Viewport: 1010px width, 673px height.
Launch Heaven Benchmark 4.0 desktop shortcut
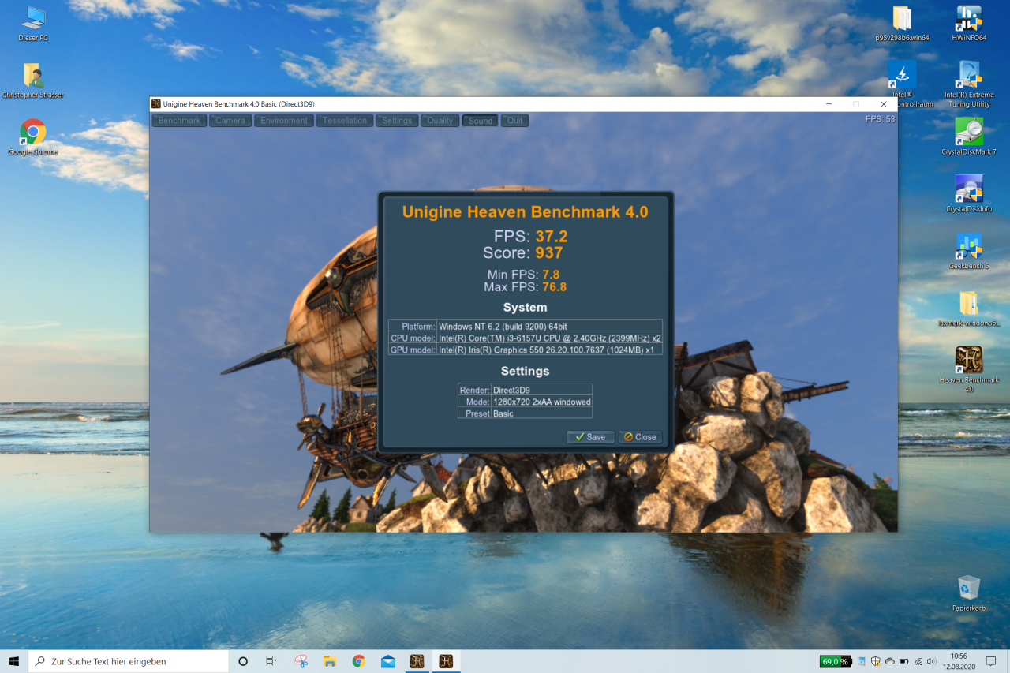click(x=969, y=369)
